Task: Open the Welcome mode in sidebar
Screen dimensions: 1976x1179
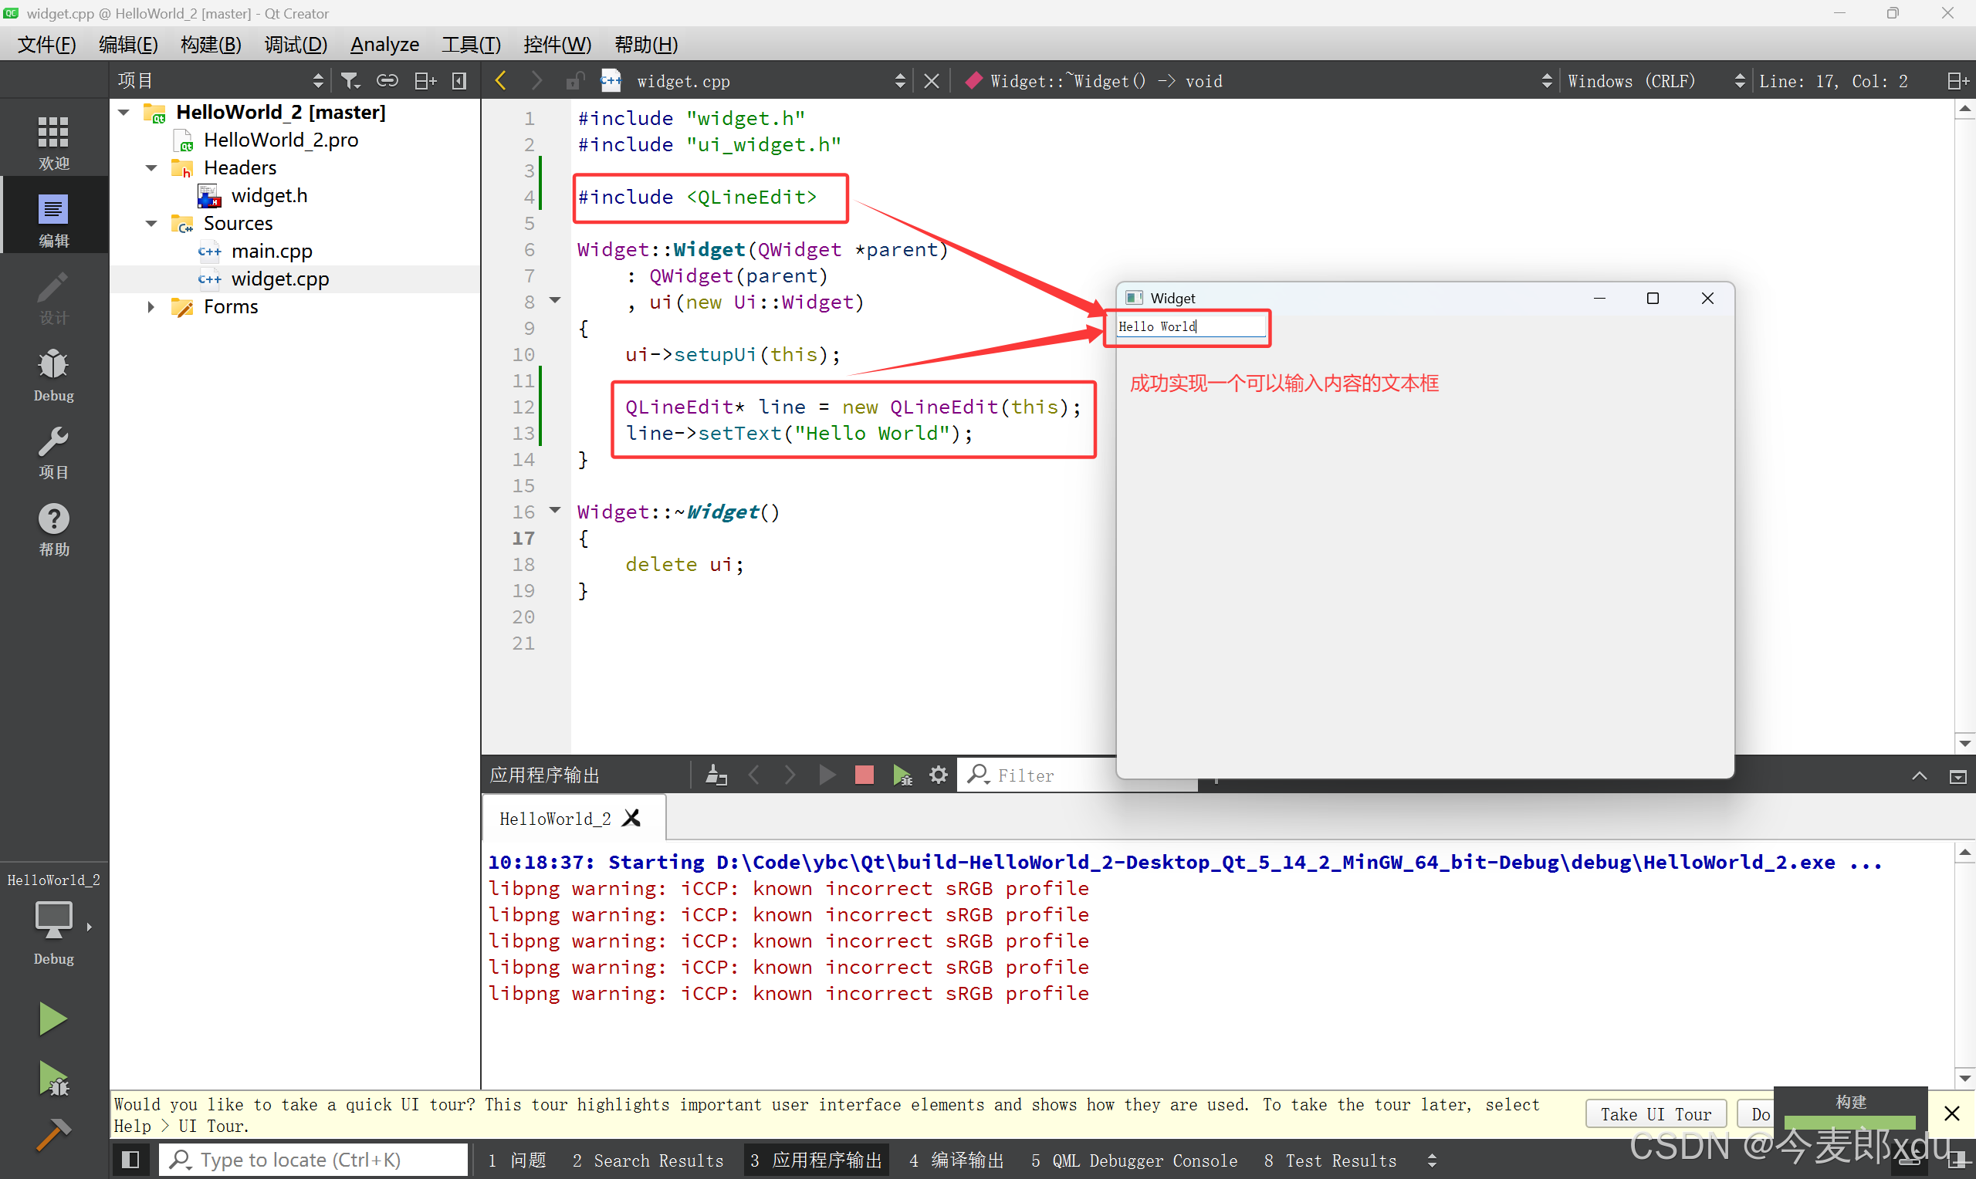Action: click(53, 140)
